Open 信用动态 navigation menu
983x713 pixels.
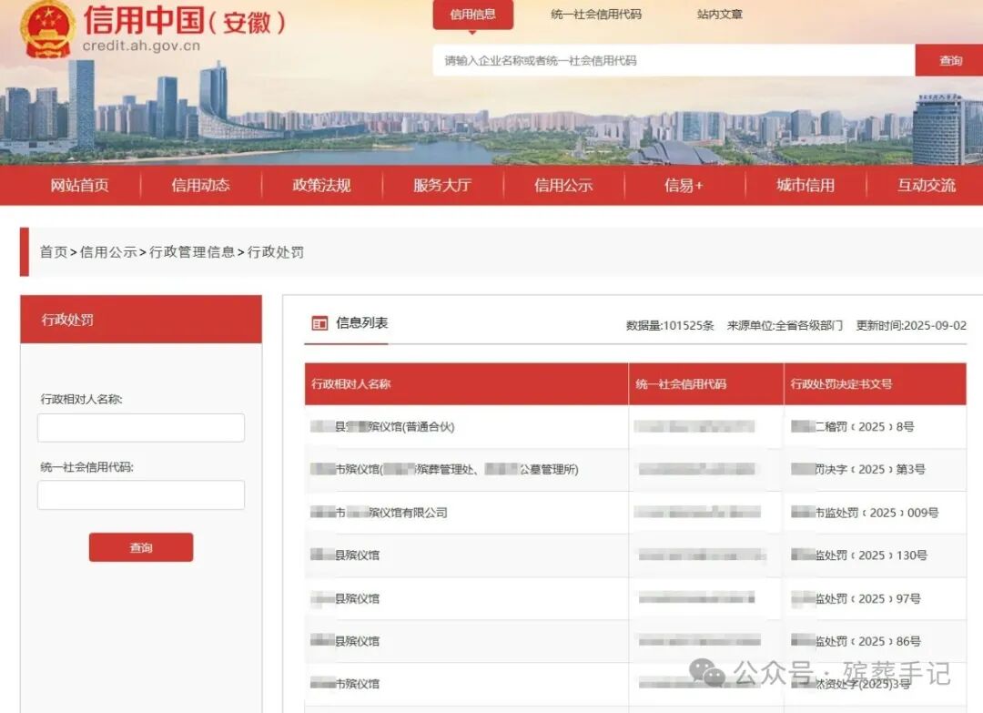pos(200,186)
